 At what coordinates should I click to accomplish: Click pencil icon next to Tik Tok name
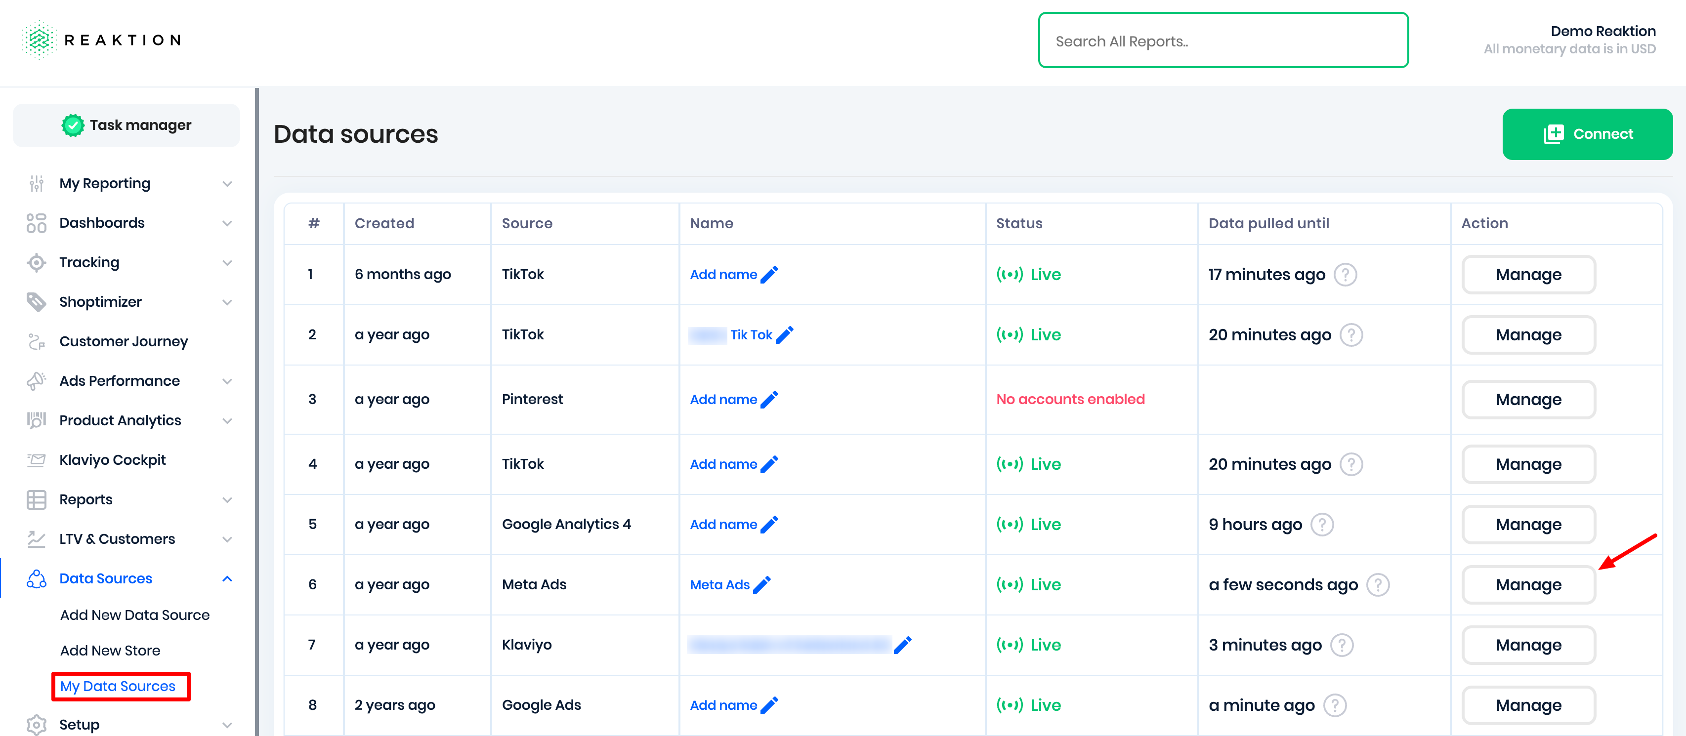[784, 335]
